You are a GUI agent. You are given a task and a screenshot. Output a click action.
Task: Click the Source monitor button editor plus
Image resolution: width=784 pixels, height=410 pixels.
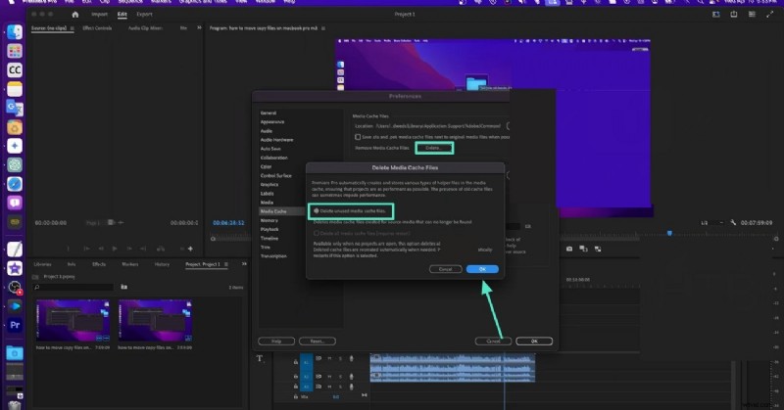pyautogui.click(x=190, y=249)
